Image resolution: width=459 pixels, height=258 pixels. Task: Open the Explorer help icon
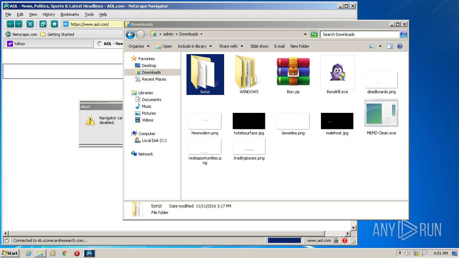click(400, 46)
